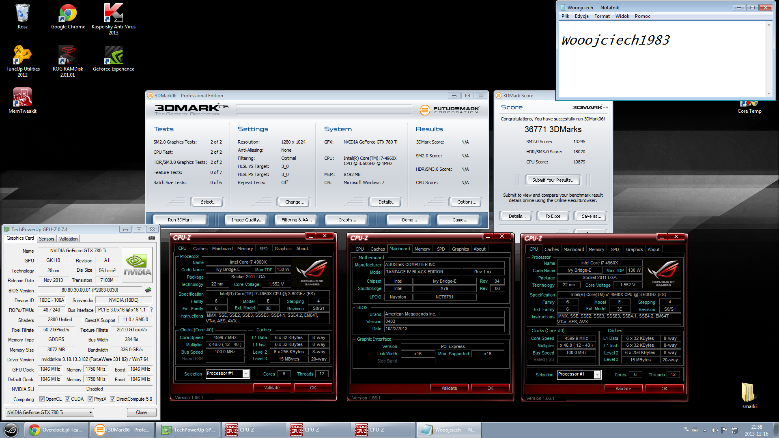Click the Futuremark orange logo icon

(425, 109)
